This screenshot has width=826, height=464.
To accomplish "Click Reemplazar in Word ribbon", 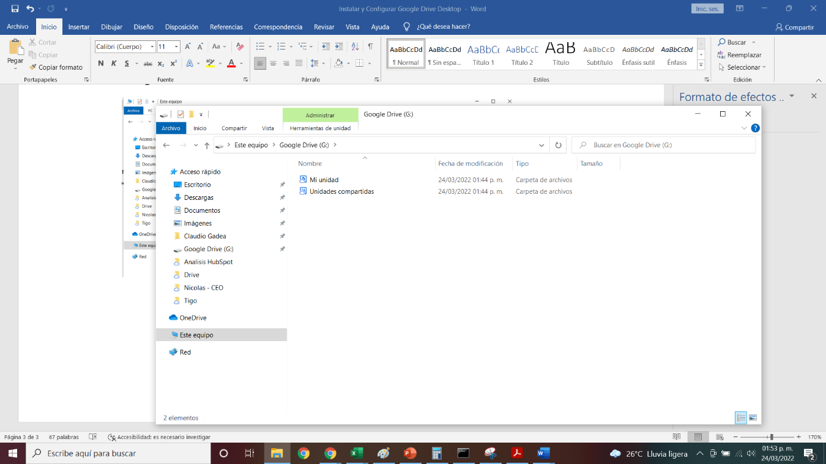I will pyautogui.click(x=739, y=55).
